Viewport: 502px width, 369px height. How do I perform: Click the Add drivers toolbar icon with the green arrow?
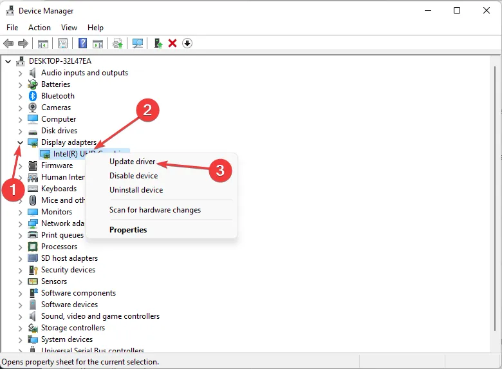pyautogui.click(x=158, y=43)
